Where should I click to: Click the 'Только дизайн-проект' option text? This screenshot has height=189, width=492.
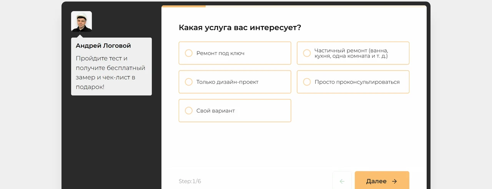tap(227, 82)
